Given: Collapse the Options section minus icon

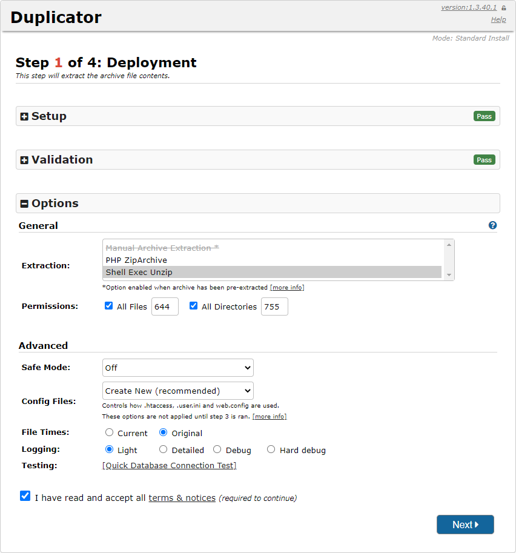Looking at the screenshot, I should point(24,204).
